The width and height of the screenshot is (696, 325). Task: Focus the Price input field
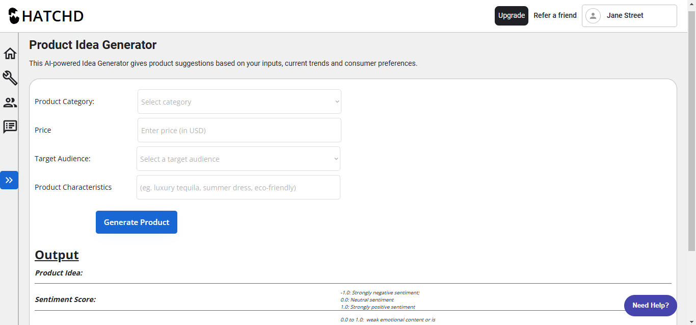tap(239, 130)
